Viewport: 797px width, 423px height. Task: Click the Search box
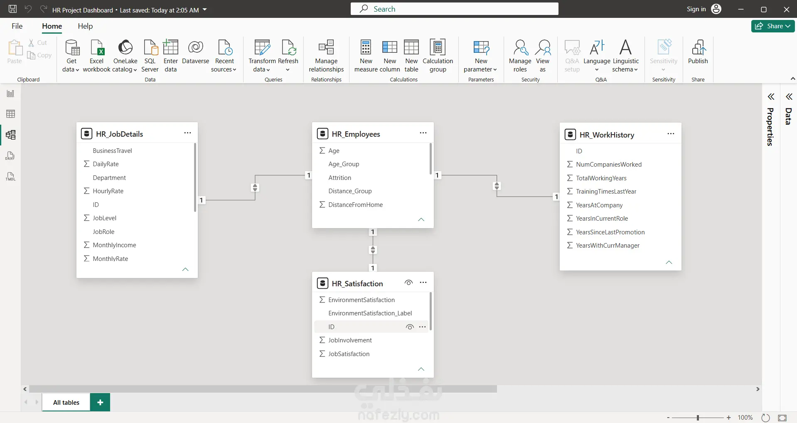(454, 9)
